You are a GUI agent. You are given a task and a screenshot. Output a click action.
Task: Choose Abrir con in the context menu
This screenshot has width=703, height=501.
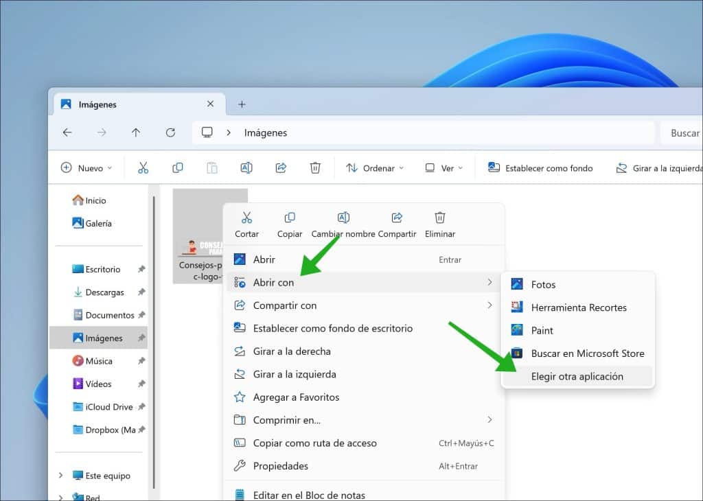click(364, 282)
